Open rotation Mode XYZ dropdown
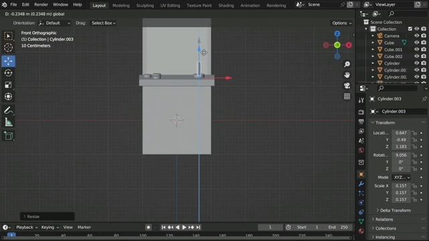Image resolution: width=429 pixels, height=241 pixels. (x=401, y=177)
